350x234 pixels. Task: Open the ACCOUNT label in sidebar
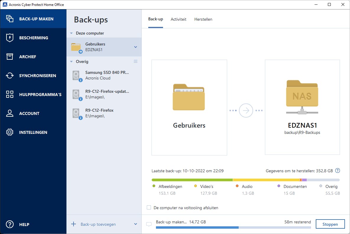[x=29, y=113]
